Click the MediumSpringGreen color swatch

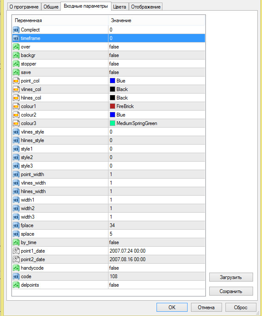112,123
